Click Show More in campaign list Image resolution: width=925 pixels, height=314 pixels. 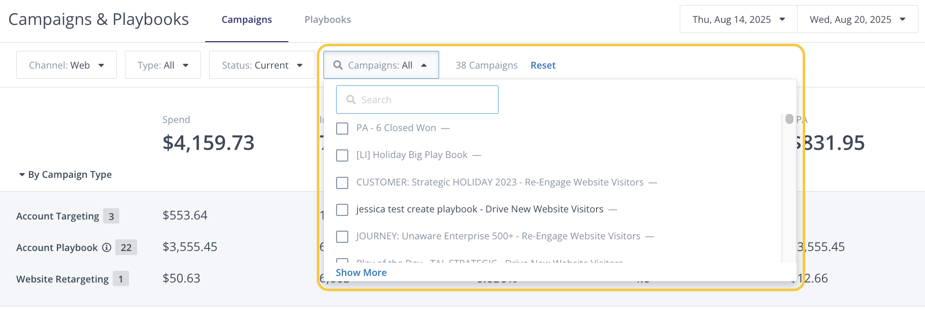361,272
